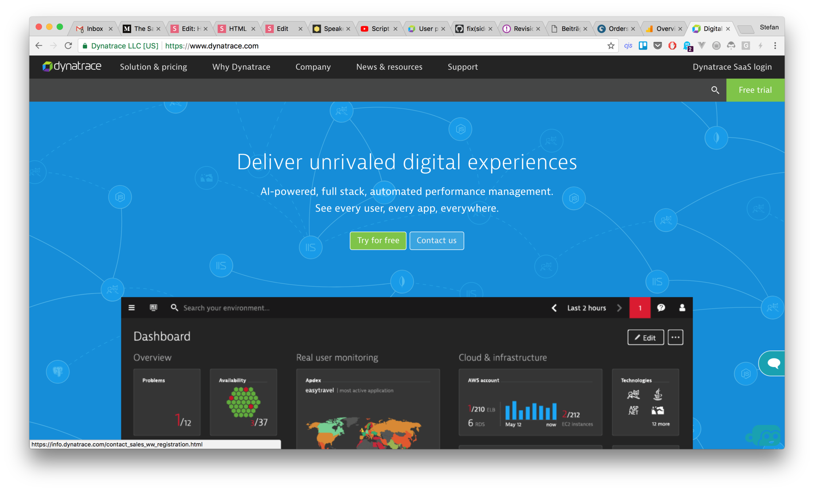Bookmark page with the star icon
Screen dimensions: 814x491
[x=611, y=46]
